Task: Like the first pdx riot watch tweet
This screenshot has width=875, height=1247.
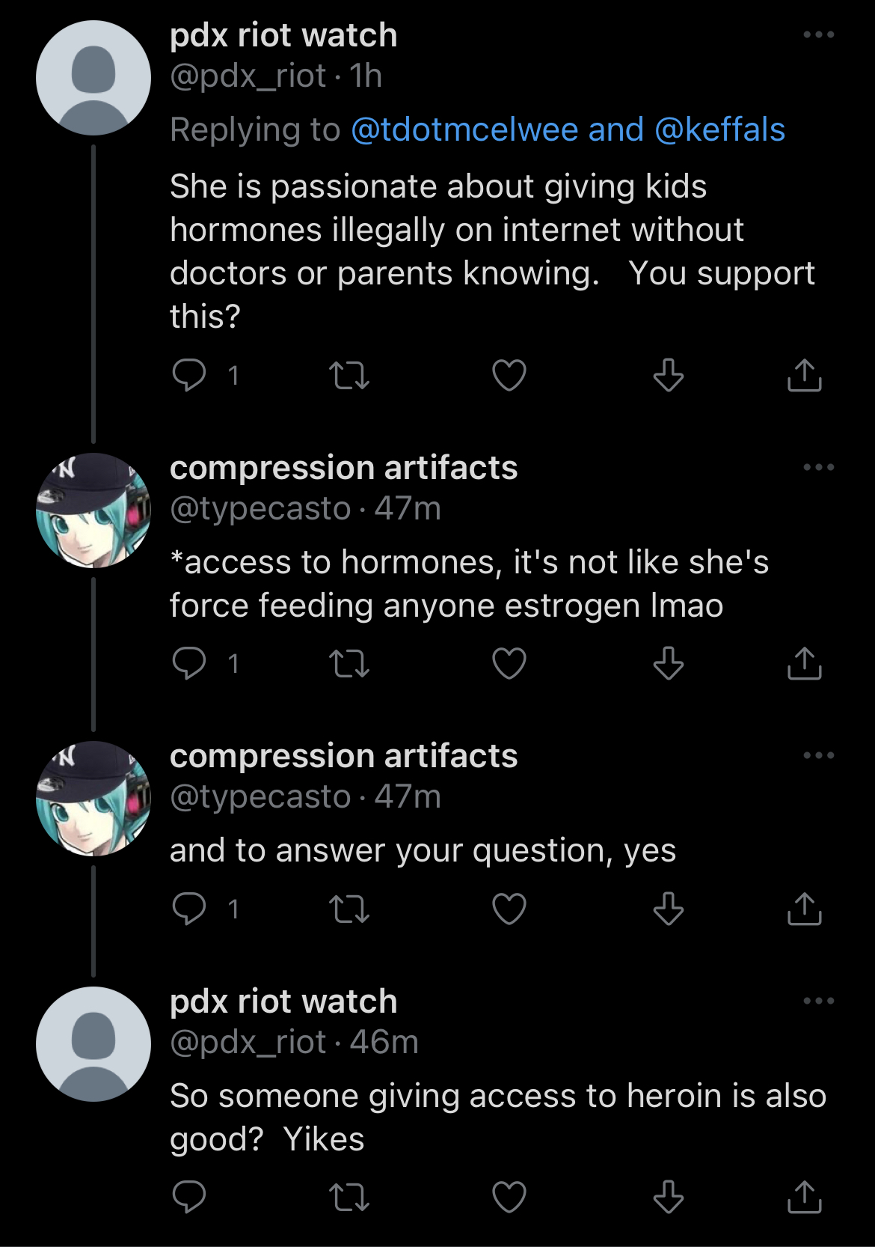Action: pyautogui.click(x=509, y=375)
